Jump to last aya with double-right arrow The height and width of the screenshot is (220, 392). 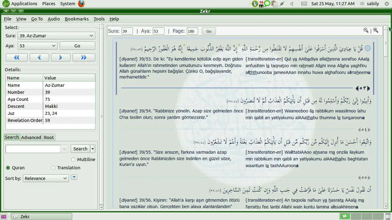click(84, 57)
